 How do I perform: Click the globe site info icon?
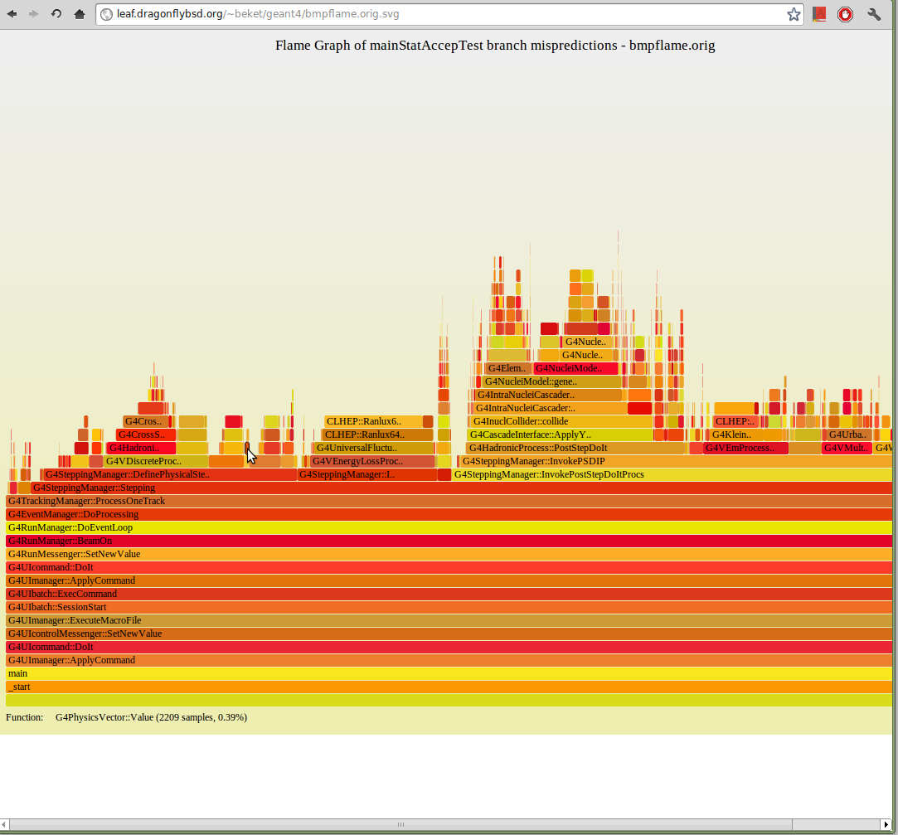click(106, 14)
